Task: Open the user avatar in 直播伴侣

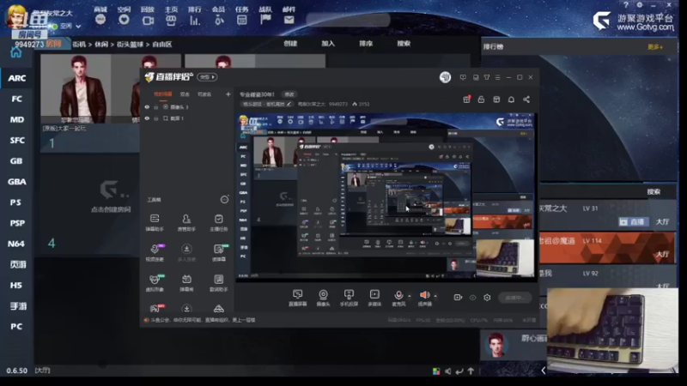Action: click(445, 77)
